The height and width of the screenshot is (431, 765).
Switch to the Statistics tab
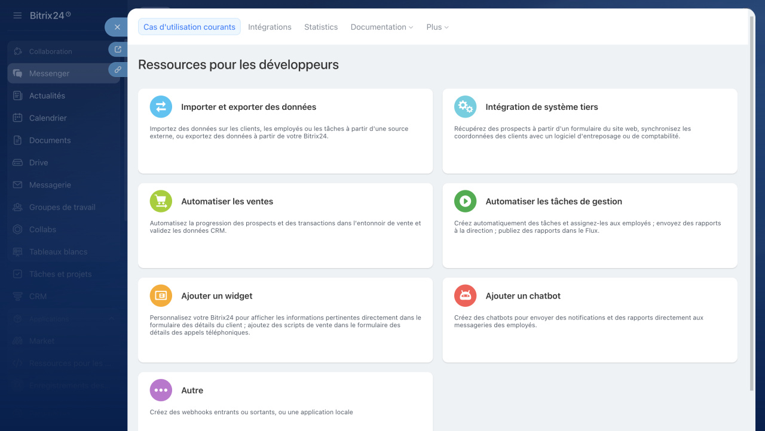coord(321,27)
